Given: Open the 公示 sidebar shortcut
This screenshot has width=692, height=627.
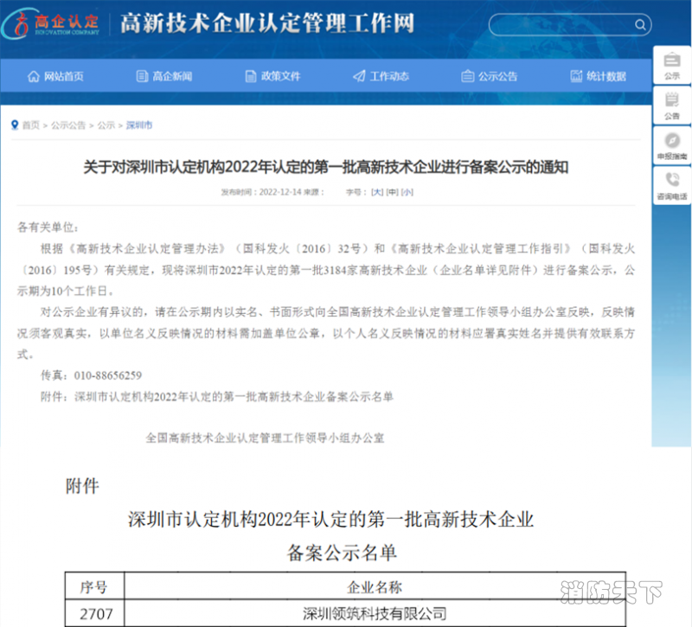Looking at the screenshot, I should pyautogui.click(x=672, y=66).
